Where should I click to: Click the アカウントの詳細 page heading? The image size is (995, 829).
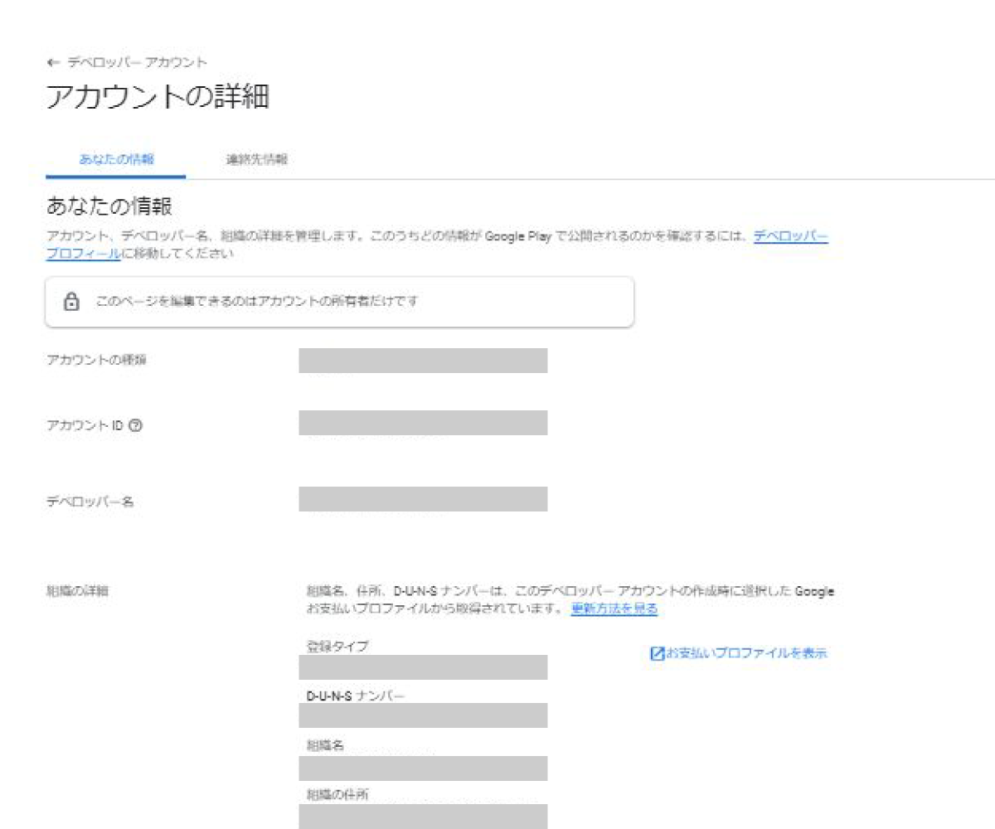pyautogui.click(x=158, y=97)
